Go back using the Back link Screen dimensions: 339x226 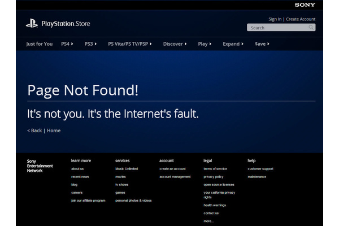[34, 131]
